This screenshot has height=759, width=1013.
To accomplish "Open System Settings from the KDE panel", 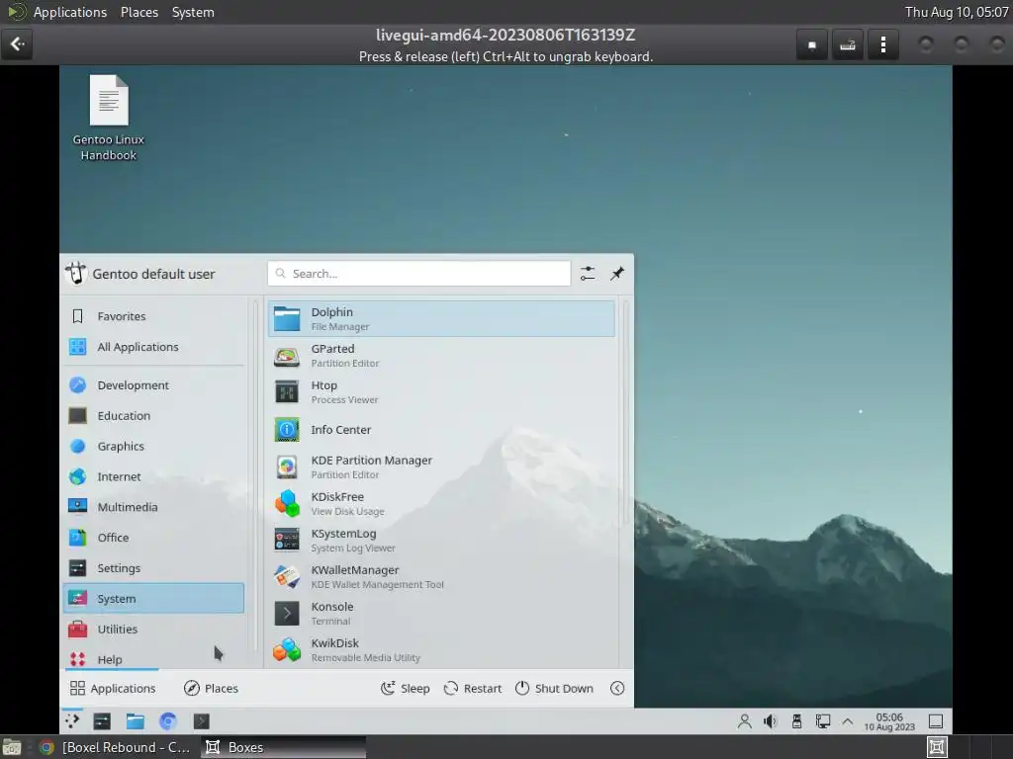I will pyautogui.click(x=102, y=720).
